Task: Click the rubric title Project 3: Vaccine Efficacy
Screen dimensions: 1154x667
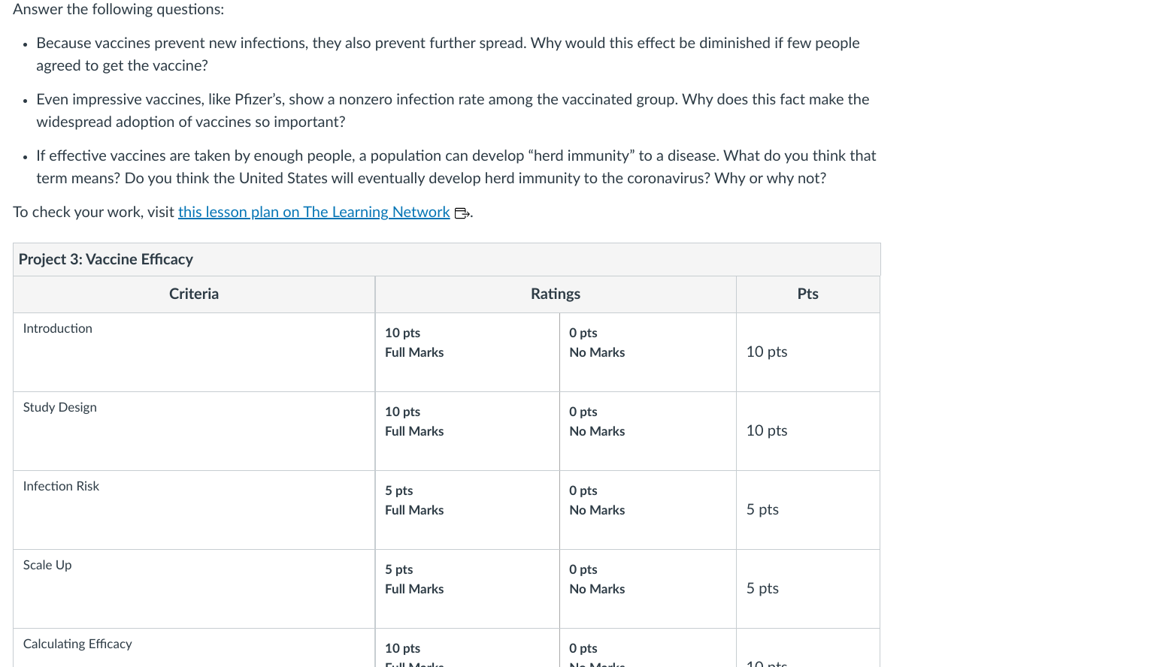Action: (x=106, y=259)
